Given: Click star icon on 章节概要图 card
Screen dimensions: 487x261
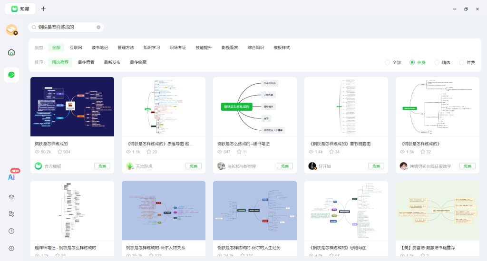Looking at the screenshot, I should coord(331,152).
